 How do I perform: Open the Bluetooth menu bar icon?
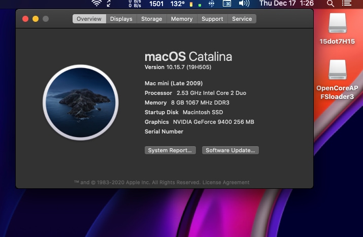coord(211,4)
